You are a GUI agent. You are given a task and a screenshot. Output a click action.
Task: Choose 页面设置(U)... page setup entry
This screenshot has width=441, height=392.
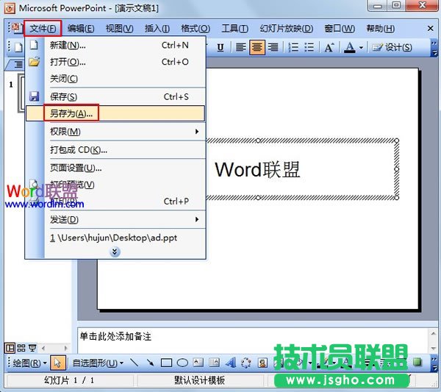[115, 168]
